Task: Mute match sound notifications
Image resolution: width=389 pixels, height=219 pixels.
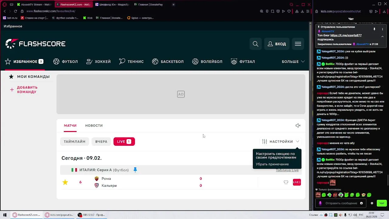Action: pos(298,126)
